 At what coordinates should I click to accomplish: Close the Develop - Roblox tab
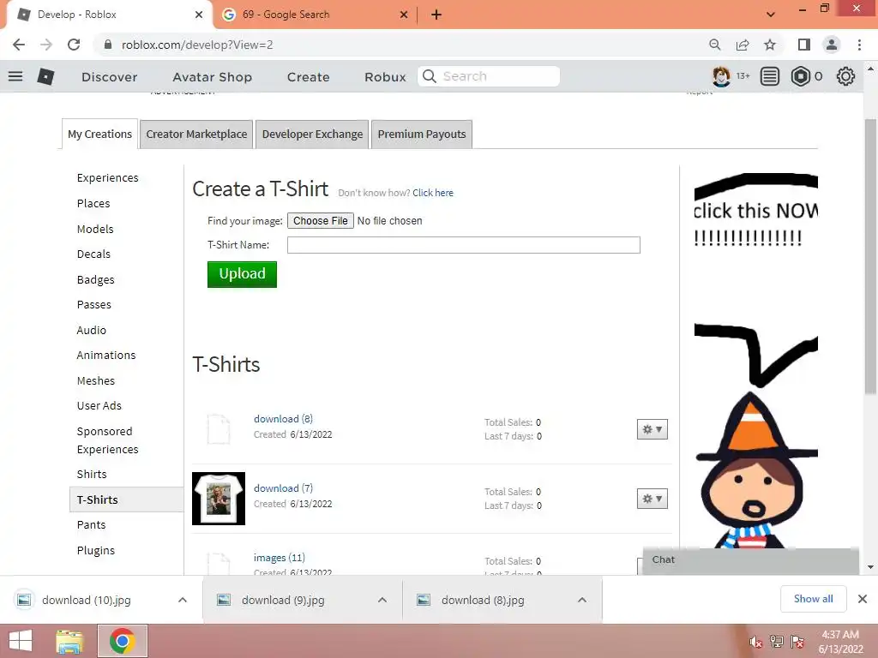point(199,15)
